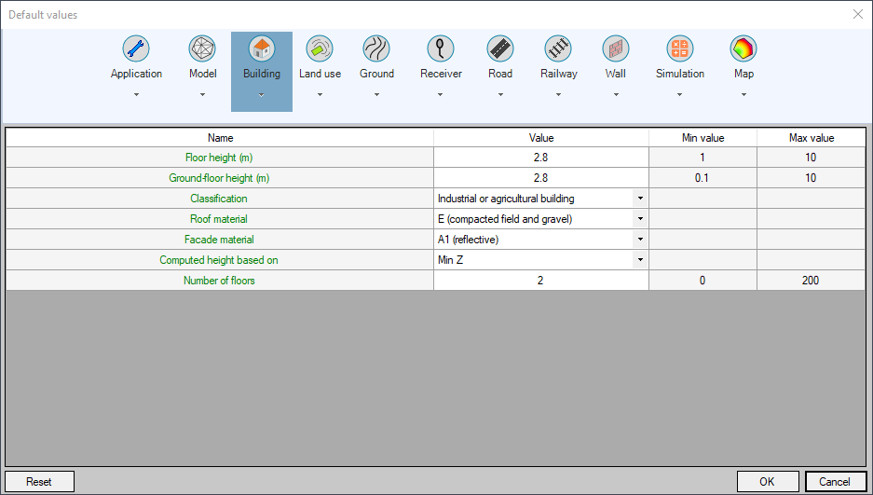Click the Cancel button
The width and height of the screenshot is (873, 495).
tap(835, 482)
